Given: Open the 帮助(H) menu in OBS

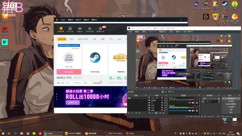Looking at the screenshot, I should (x=178, y=32).
